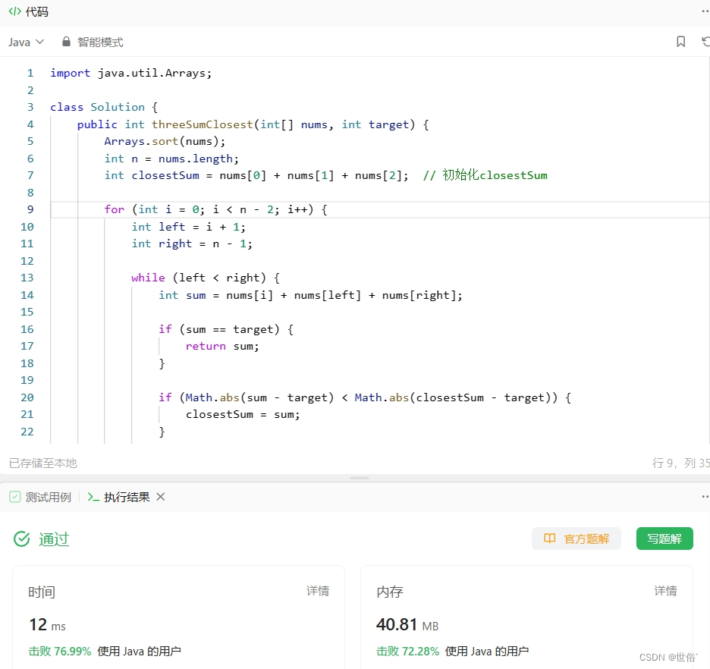
Task: Click the terminal icon of 执行结果 tab
Action: pyautogui.click(x=93, y=497)
